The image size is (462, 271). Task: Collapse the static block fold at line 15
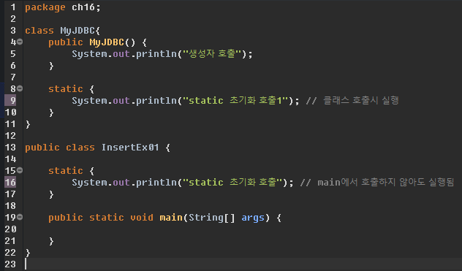pos(20,170)
